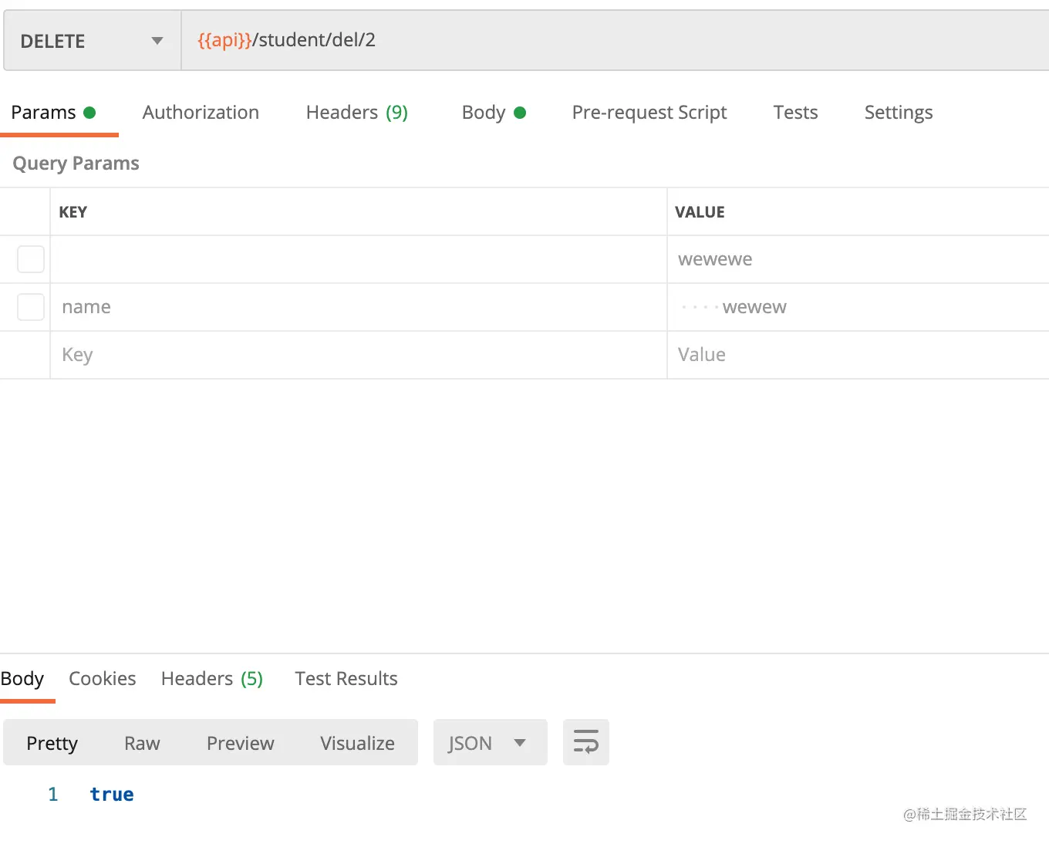Screen dimensions: 1049x844
Task: Select the Preview view button
Action: 240,743
